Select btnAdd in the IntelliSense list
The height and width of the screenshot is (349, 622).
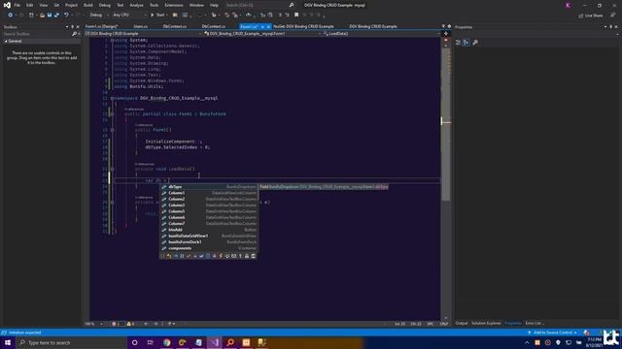(x=209, y=230)
